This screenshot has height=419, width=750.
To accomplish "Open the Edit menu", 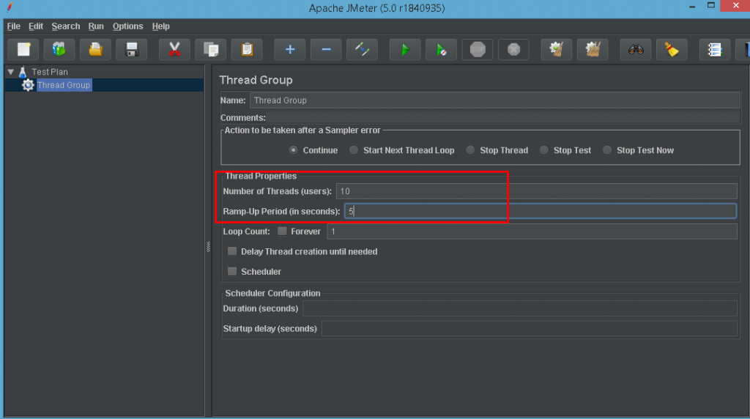I will 36,26.
